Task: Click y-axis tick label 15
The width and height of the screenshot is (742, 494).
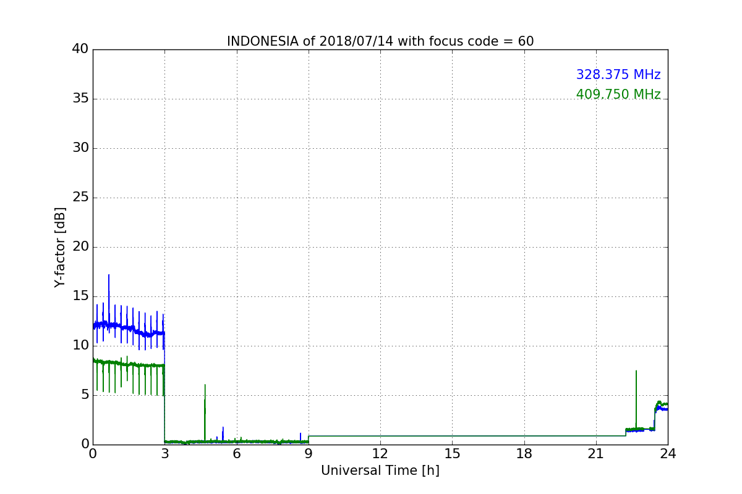Action: [80, 296]
